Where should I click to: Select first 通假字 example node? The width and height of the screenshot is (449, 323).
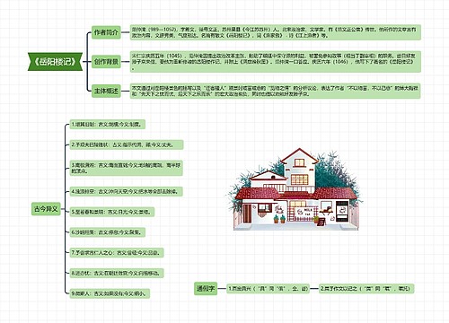click(268, 289)
